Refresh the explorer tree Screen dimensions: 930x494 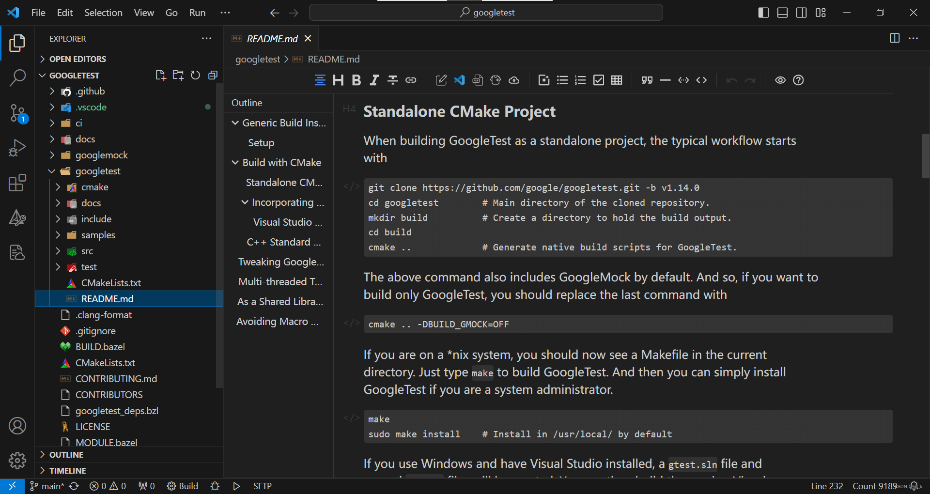click(195, 75)
